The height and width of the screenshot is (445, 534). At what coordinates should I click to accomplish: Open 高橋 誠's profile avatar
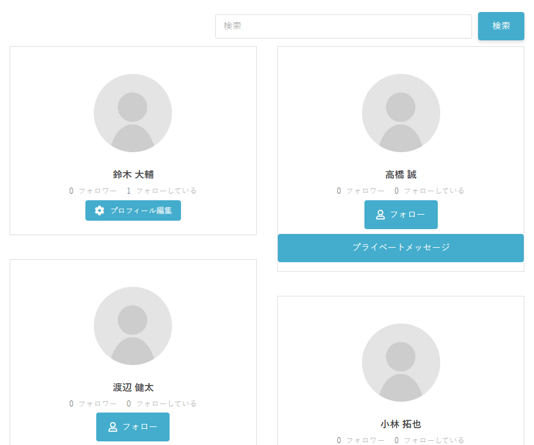click(x=401, y=113)
